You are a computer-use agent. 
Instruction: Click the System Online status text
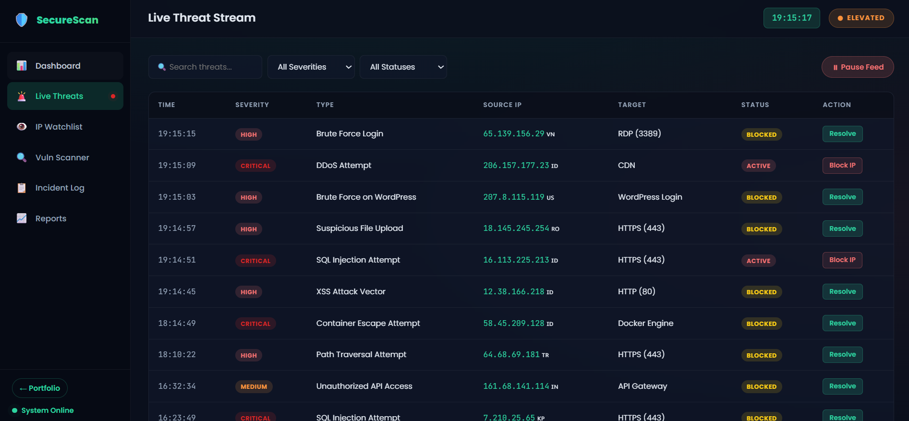click(48, 410)
